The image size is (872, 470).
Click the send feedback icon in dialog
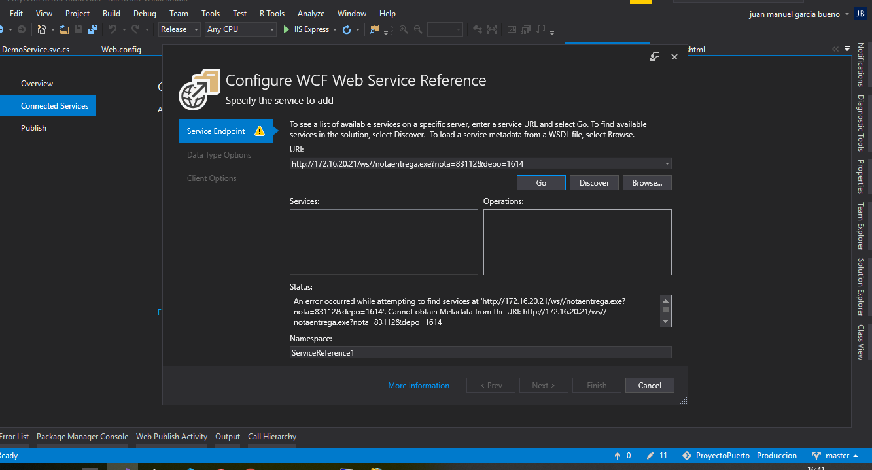point(655,57)
